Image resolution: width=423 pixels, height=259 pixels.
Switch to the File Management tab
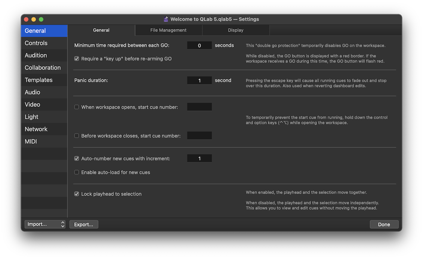pyautogui.click(x=168, y=30)
